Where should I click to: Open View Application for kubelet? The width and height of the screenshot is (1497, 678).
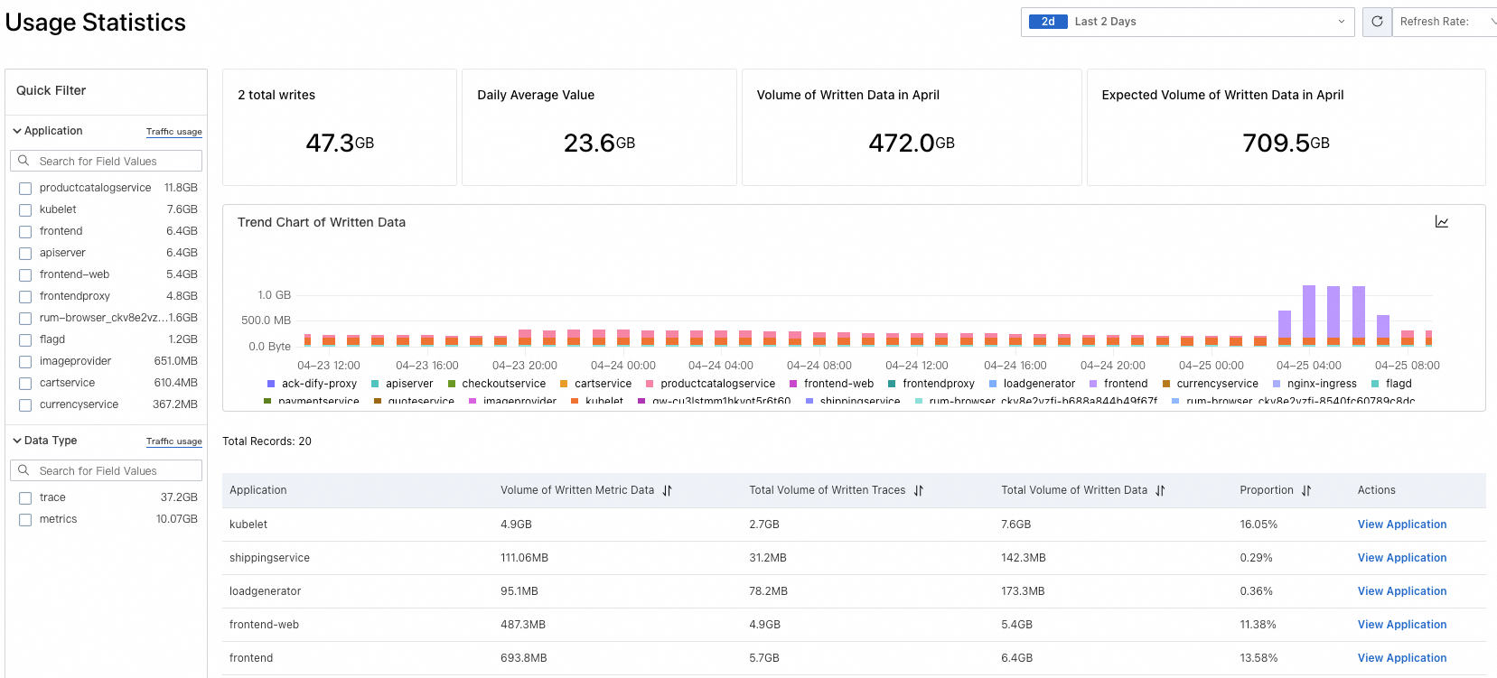1401,525
